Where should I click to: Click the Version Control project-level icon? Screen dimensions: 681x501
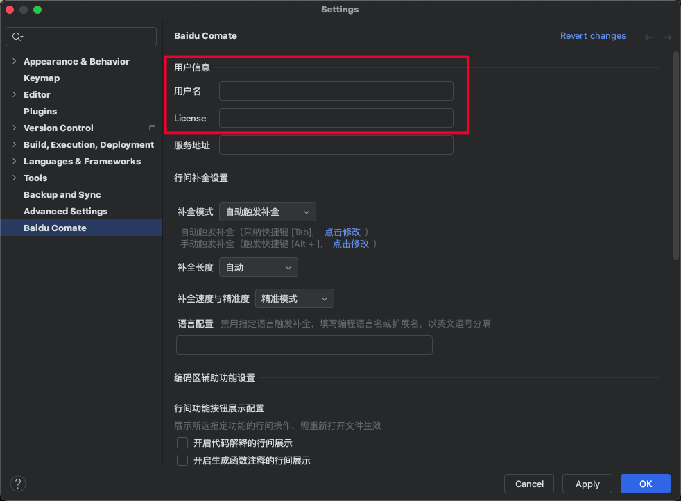(152, 128)
